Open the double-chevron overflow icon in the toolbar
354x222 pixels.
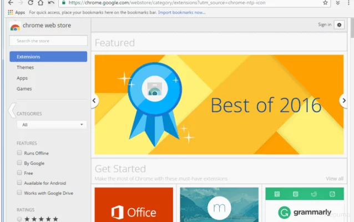click(x=338, y=3)
